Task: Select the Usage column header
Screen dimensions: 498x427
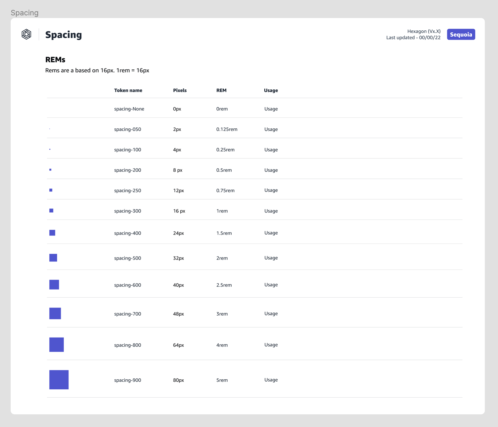Action: tap(271, 90)
